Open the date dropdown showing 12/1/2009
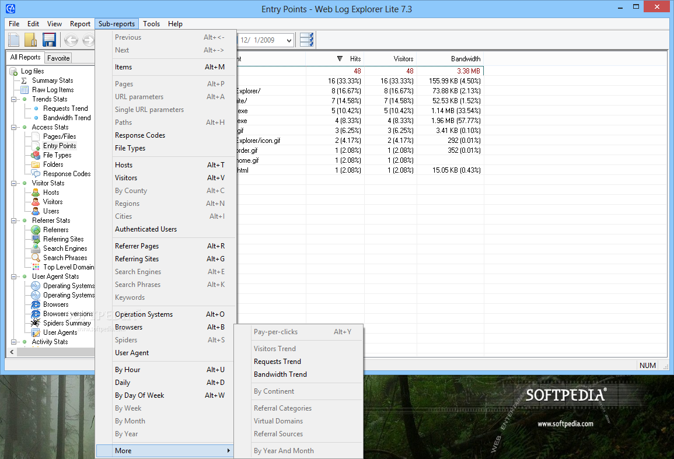The height and width of the screenshot is (459, 674). (x=289, y=40)
